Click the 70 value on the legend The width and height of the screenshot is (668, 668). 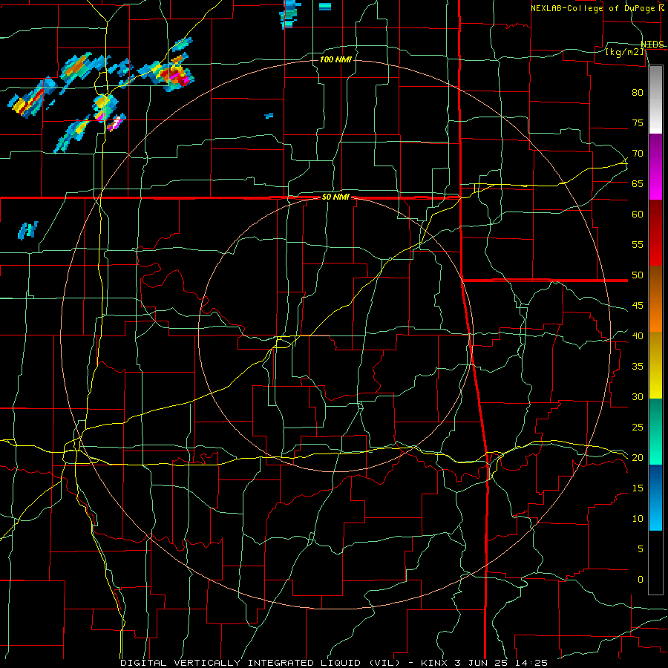pyautogui.click(x=638, y=154)
